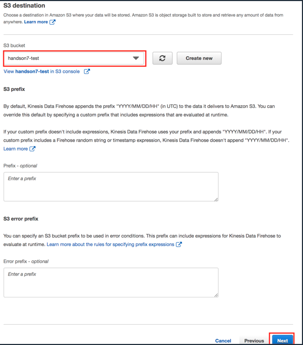Click external link icon next to View in S3 console
Image resolution: width=303 pixels, height=345 pixels.
coord(87,71)
